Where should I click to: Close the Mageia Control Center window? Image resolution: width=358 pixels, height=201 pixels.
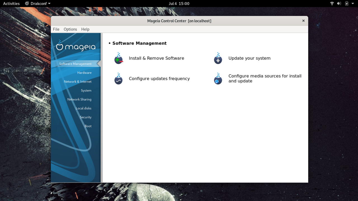[303, 21]
